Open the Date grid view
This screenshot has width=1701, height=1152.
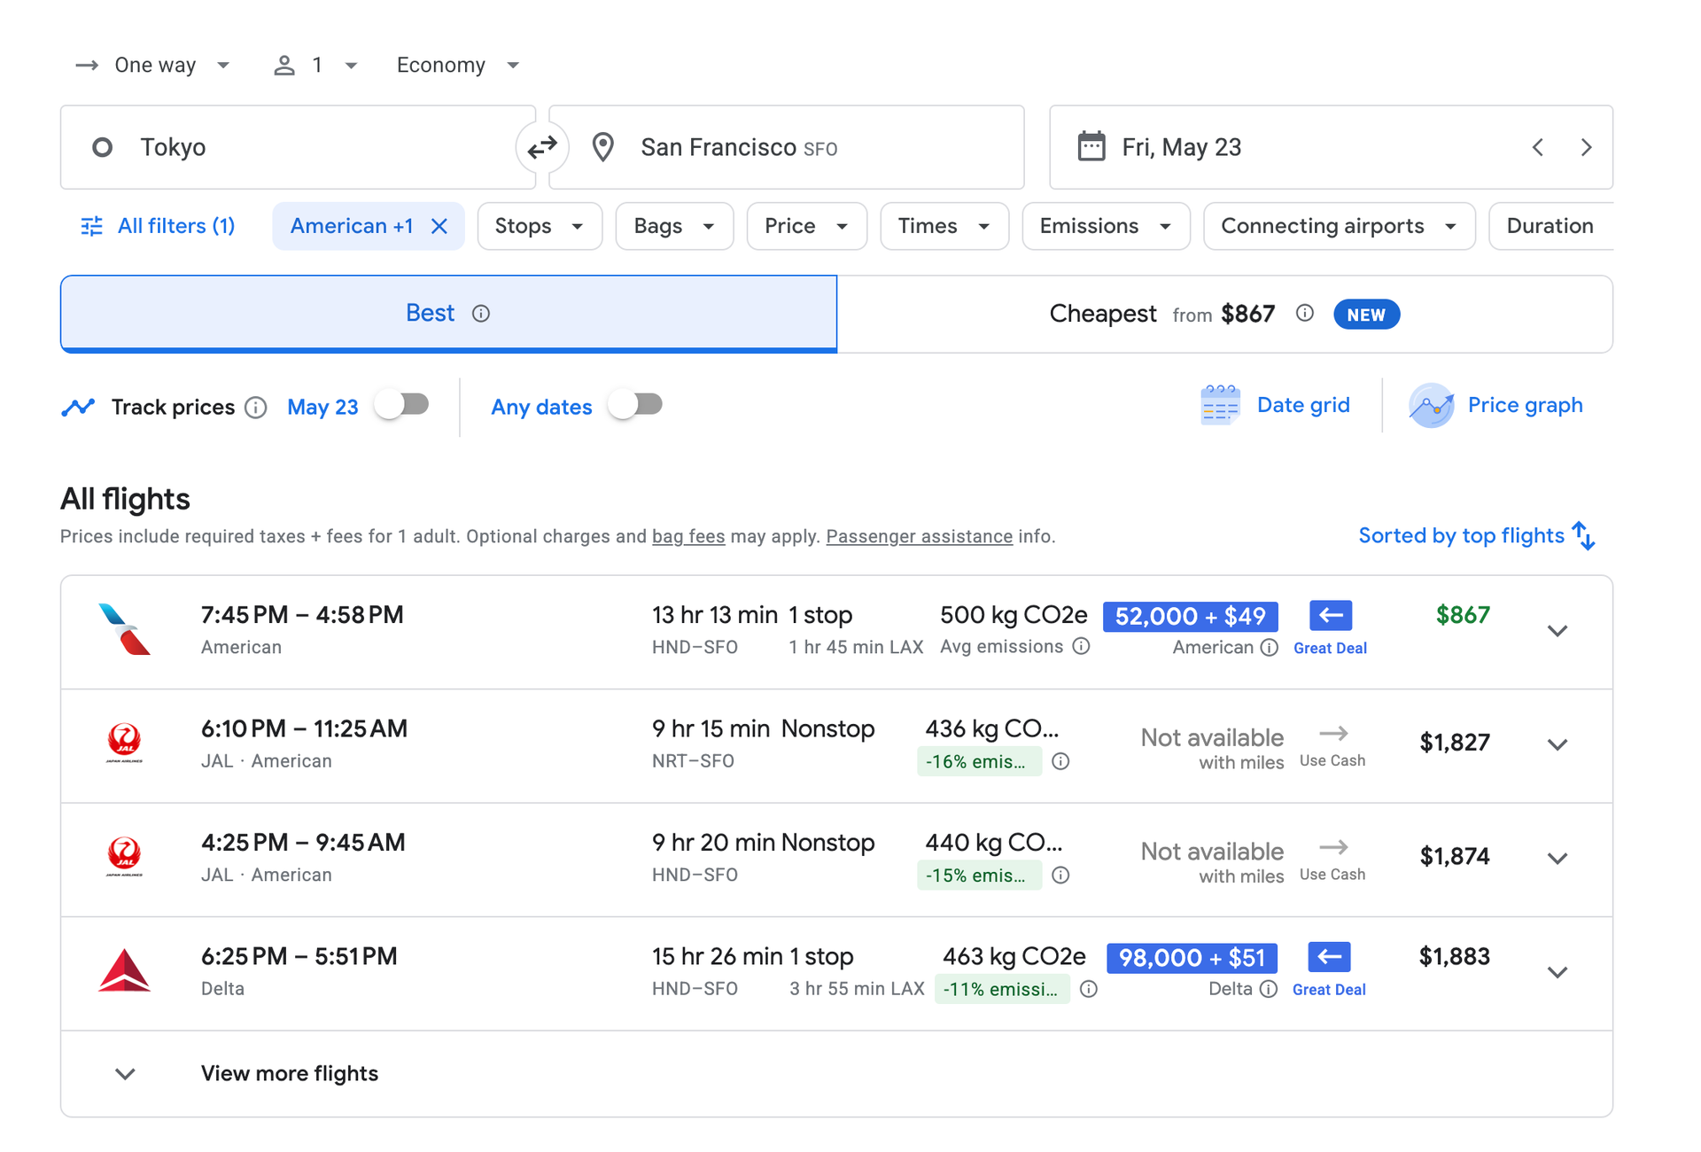point(1276,404)
